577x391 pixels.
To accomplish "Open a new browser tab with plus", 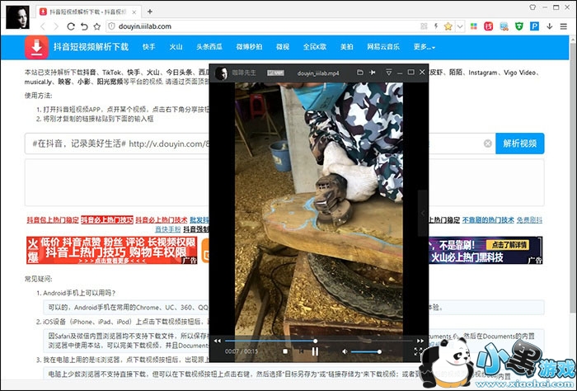I will [x=150, y=12].
